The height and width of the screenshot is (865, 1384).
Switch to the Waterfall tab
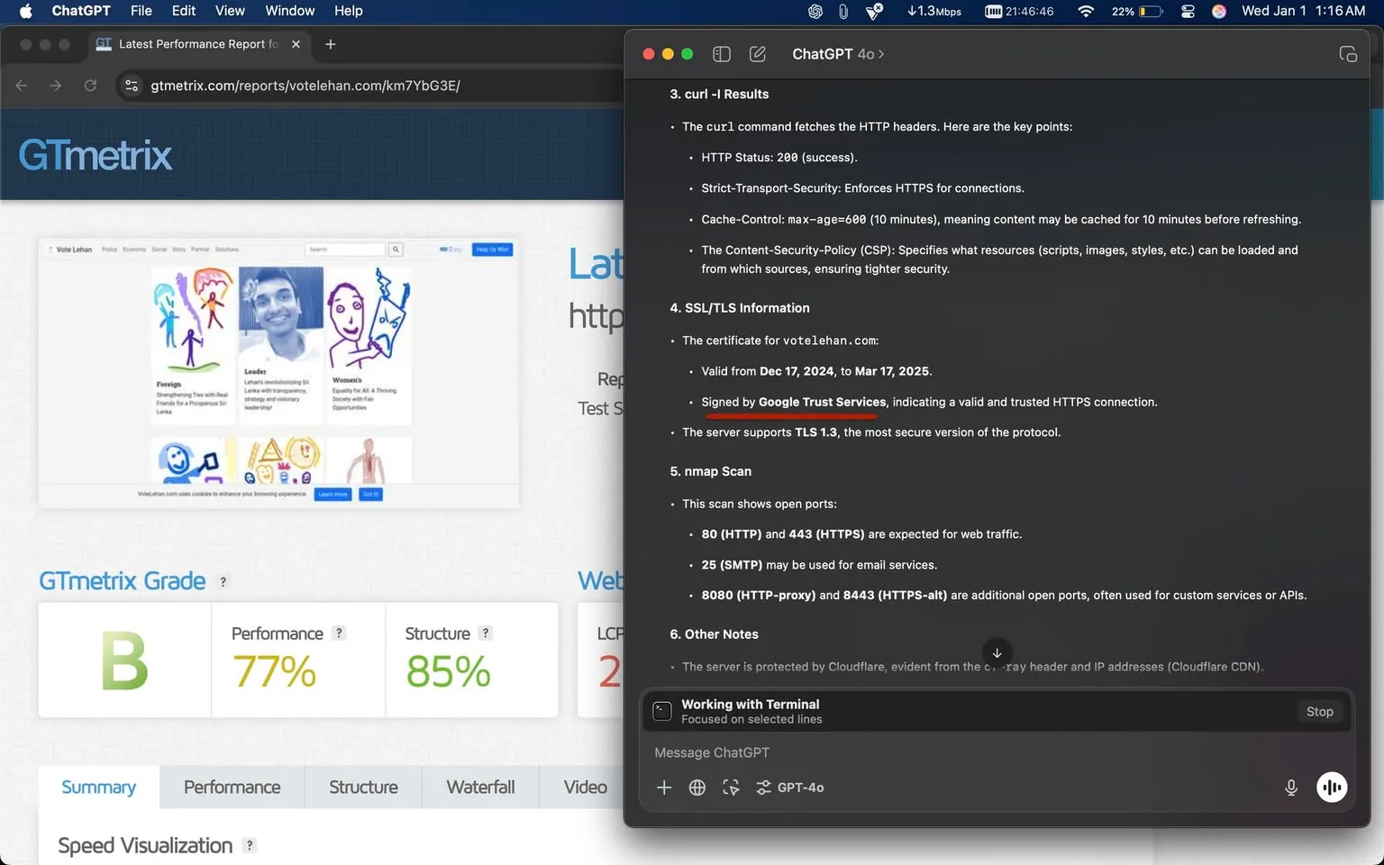tap(480, 787)
